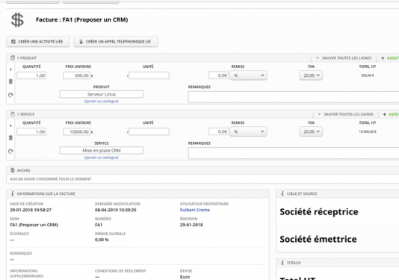
Task: Click the product quantity field showing 1.00
Action: pos(31,75)
